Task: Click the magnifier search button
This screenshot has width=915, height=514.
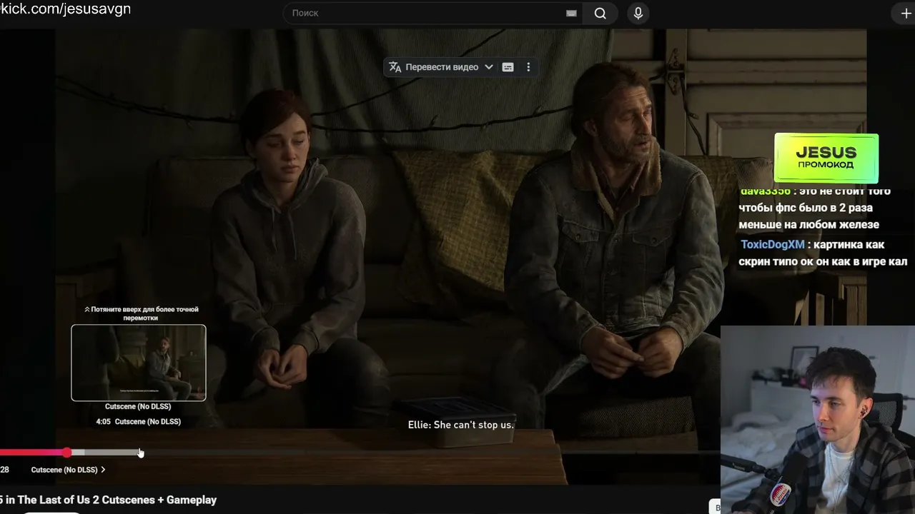Action: (600, 13)
